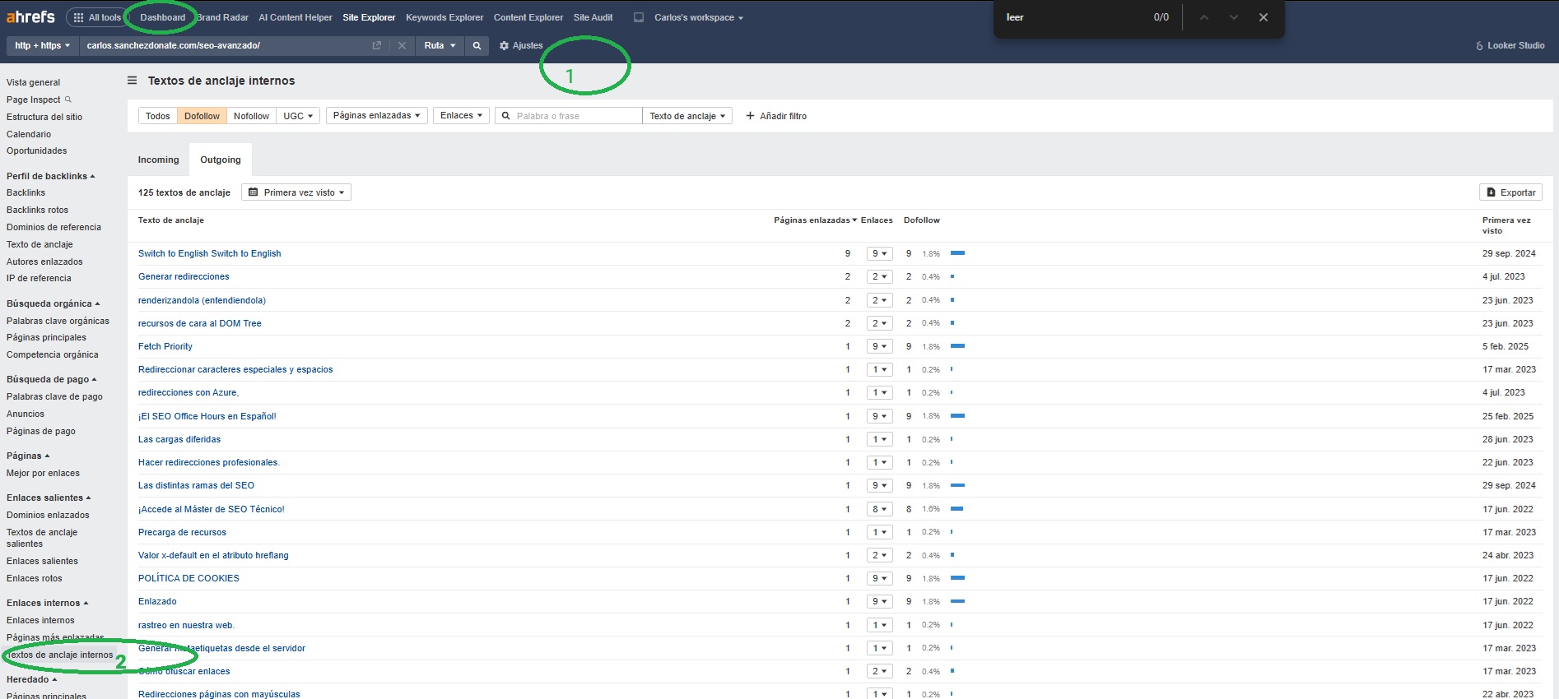Open URL in new tab icon
This screenshot has height=699, width=1559.
click(x=377, y=45)
